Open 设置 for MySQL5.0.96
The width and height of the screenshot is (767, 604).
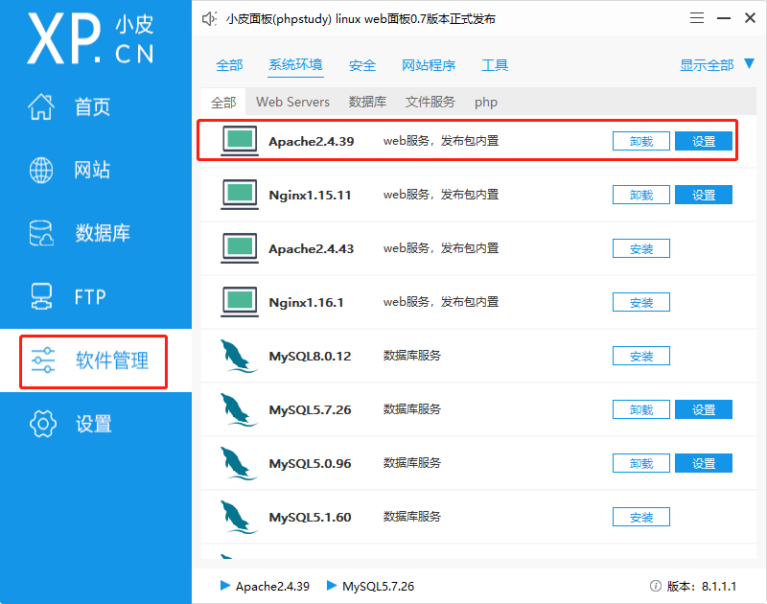click(704, 464)
